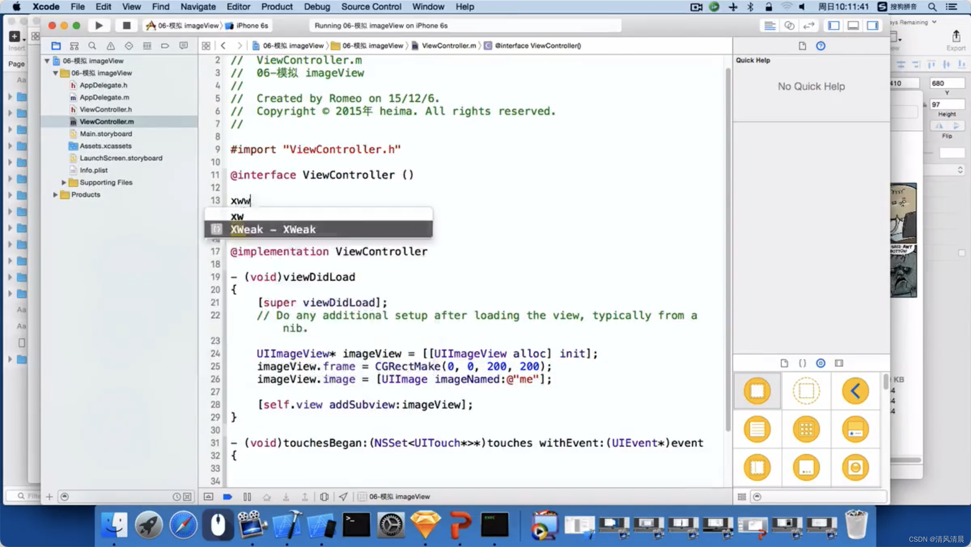Open the Symbol navigator icon

point(74,46)
